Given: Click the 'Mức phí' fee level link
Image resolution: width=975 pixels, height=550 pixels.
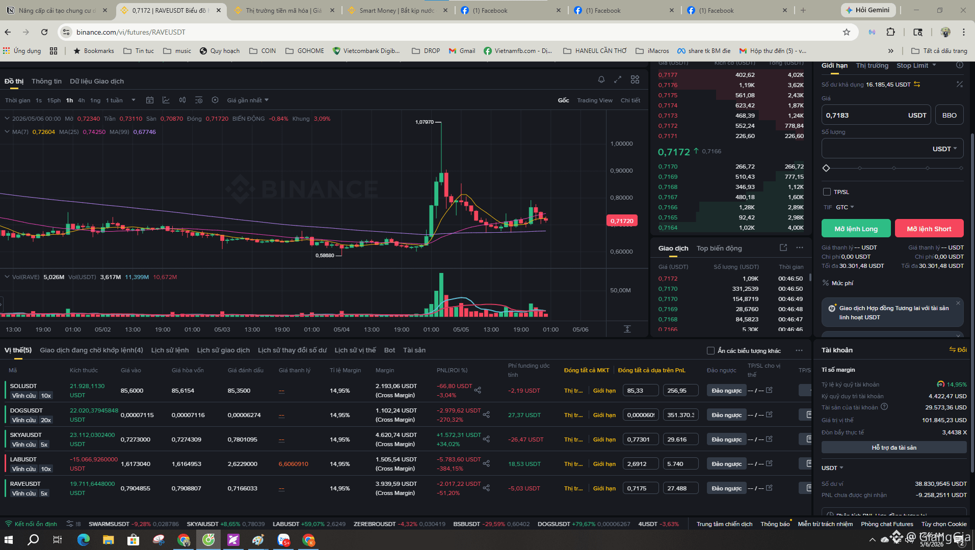Looking at the screenshot, I should 842,283.
